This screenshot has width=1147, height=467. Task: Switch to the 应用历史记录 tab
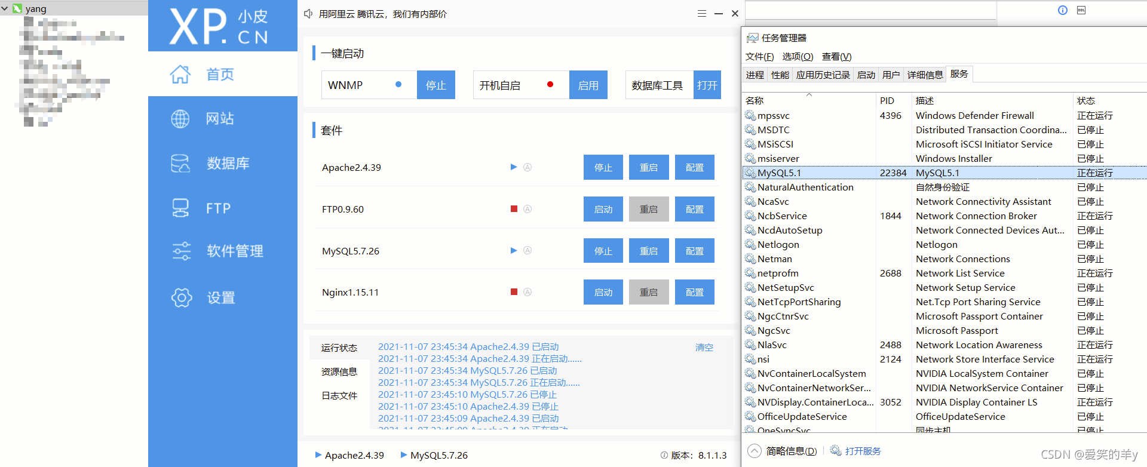click(823, 75)
